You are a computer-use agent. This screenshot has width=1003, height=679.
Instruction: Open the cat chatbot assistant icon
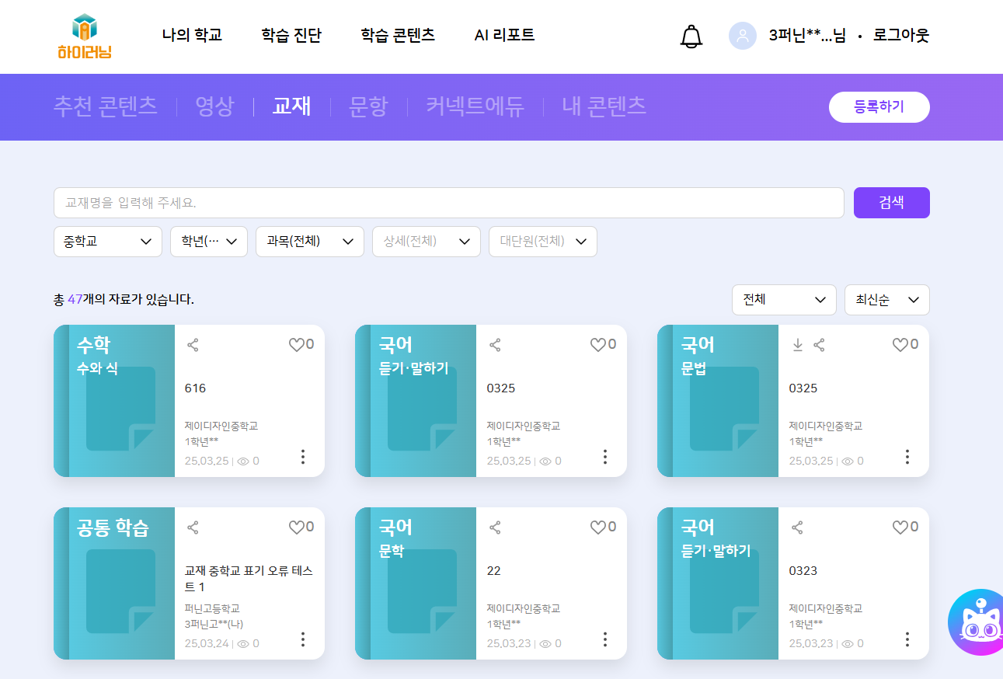[977, 622]
